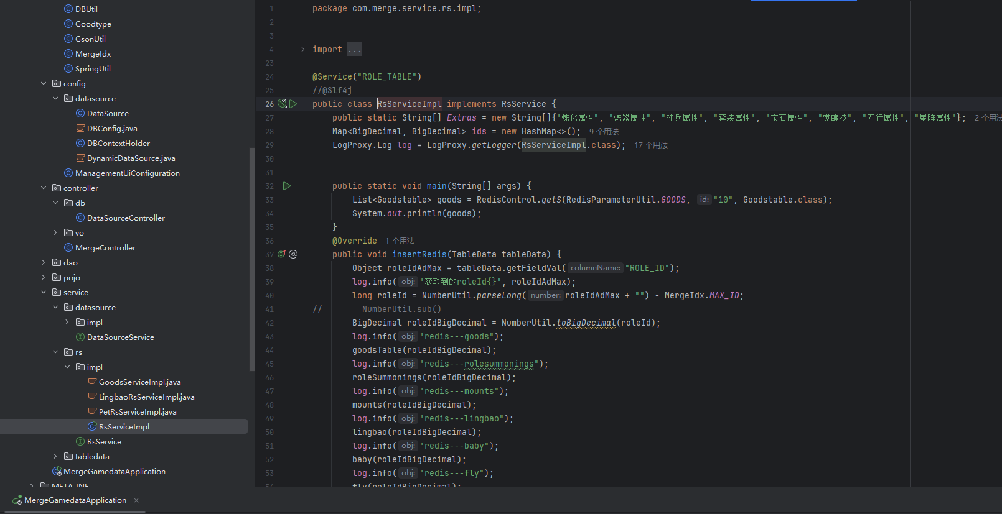Open DataSource annotation class
The image size is (1002, 514).
coord(108,113)
